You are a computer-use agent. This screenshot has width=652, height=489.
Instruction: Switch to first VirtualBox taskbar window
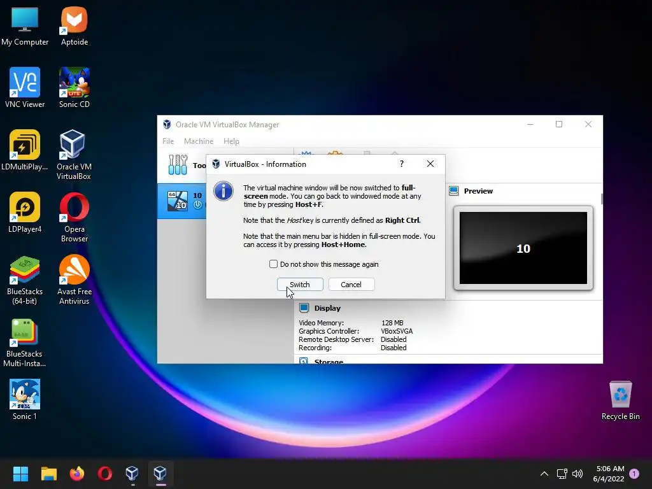[132, 474]
